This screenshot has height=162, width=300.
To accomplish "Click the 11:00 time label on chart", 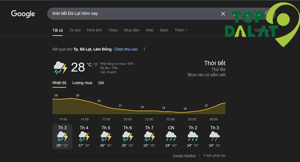I will [63, 119].
